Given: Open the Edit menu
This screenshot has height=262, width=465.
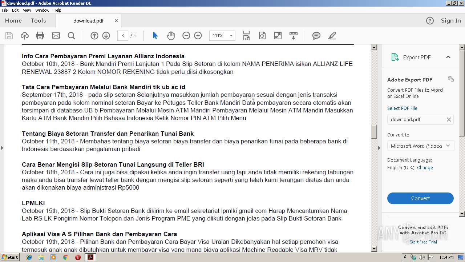Looking at the screenshot, I should pyautogui.click(x=15, y=10).
